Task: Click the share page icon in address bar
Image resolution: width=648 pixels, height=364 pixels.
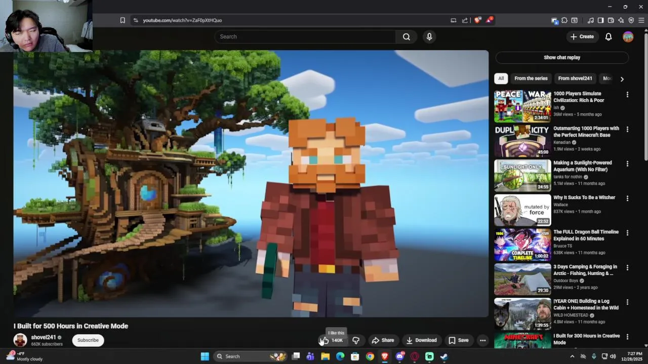Action: (465, 20)
